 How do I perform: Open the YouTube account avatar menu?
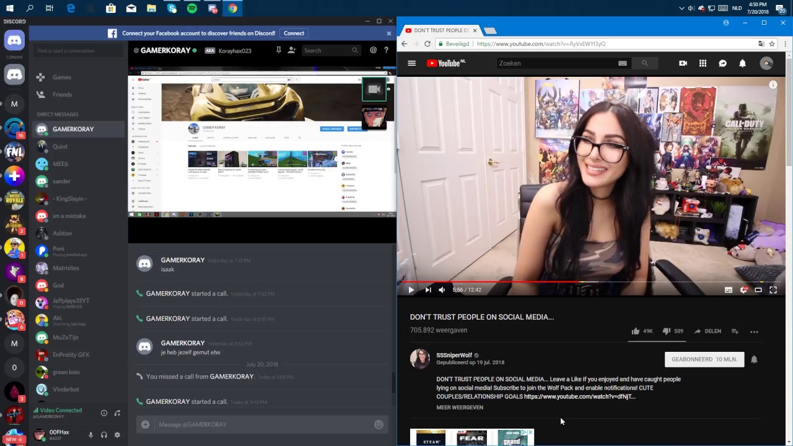point(767,63)
